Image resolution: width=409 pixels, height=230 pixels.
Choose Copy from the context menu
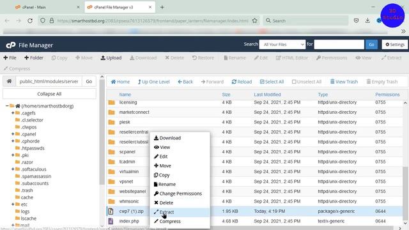point(180,175)
